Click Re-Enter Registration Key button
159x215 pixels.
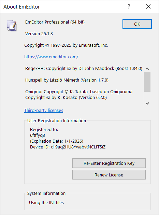coord(109,163)
